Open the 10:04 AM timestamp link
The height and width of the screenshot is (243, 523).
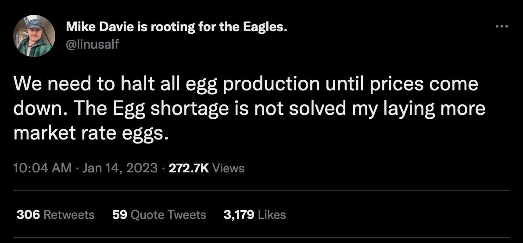pyautogui.click(x=42, y=168)
